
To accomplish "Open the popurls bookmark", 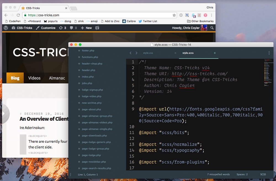I will coord(51,21).
